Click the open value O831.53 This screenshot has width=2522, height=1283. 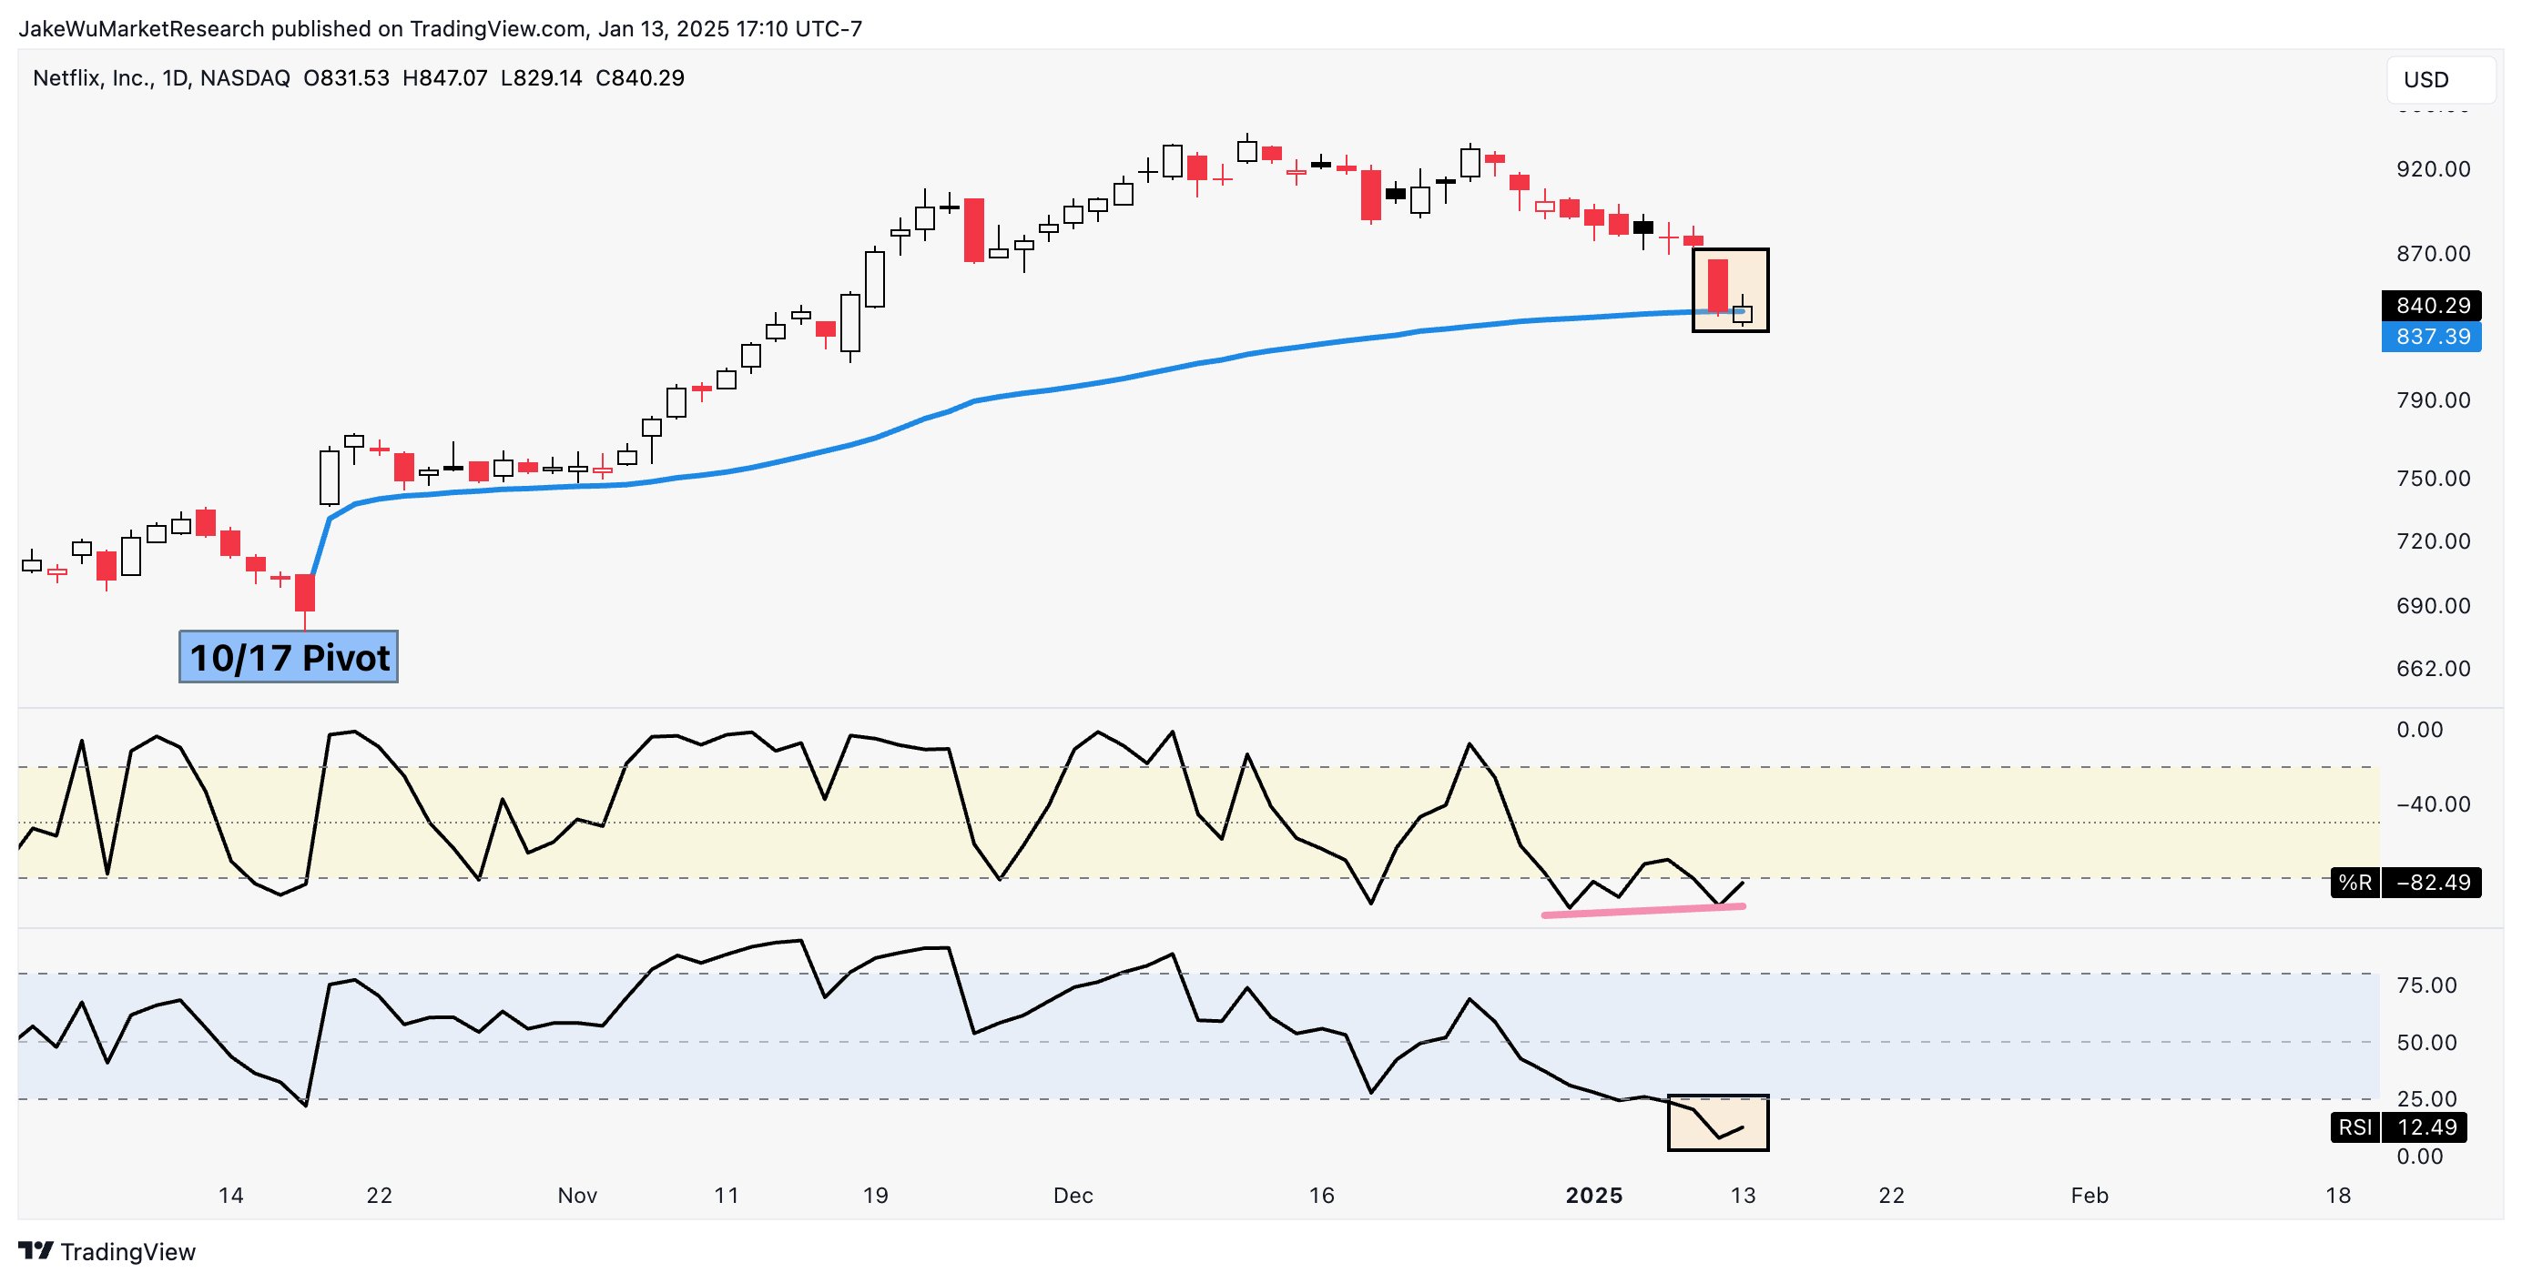[x=347, y=78]
